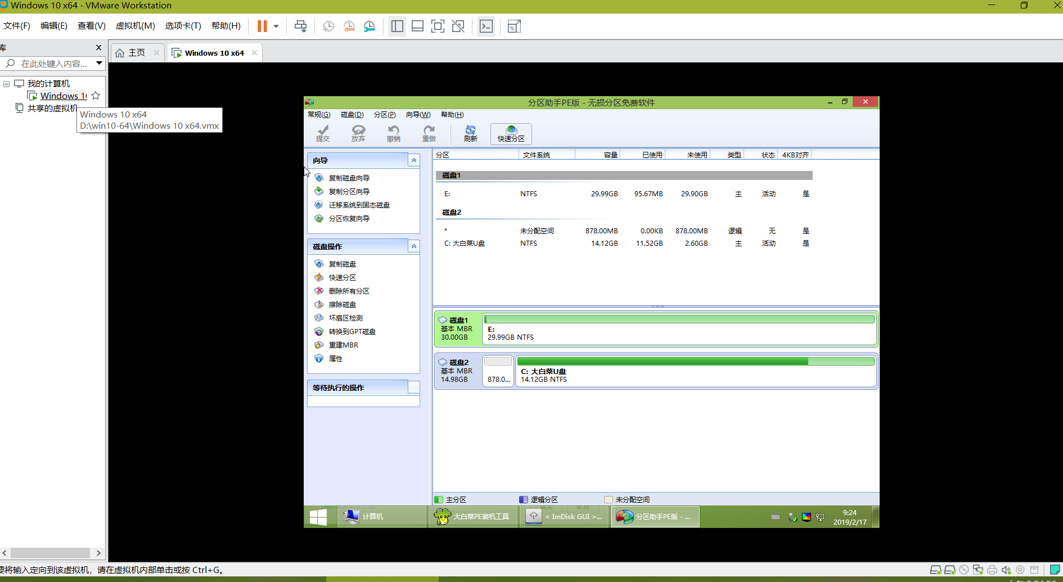Click the 撤销 (undo) toolbar icon
The image size is (1063, 582).
click(x=394, y=133)
